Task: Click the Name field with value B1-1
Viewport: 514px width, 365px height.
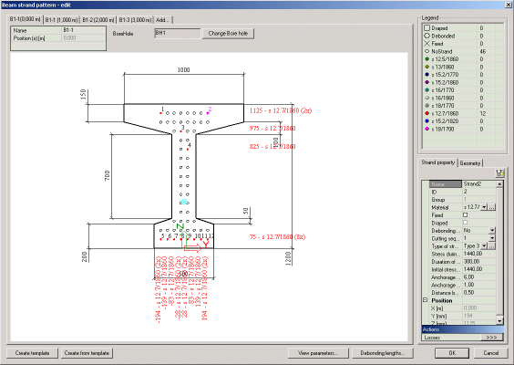Action: point(84,30)
